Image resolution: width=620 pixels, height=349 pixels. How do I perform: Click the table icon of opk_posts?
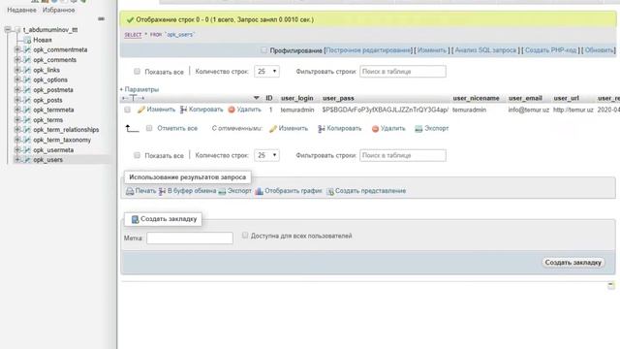27,100
